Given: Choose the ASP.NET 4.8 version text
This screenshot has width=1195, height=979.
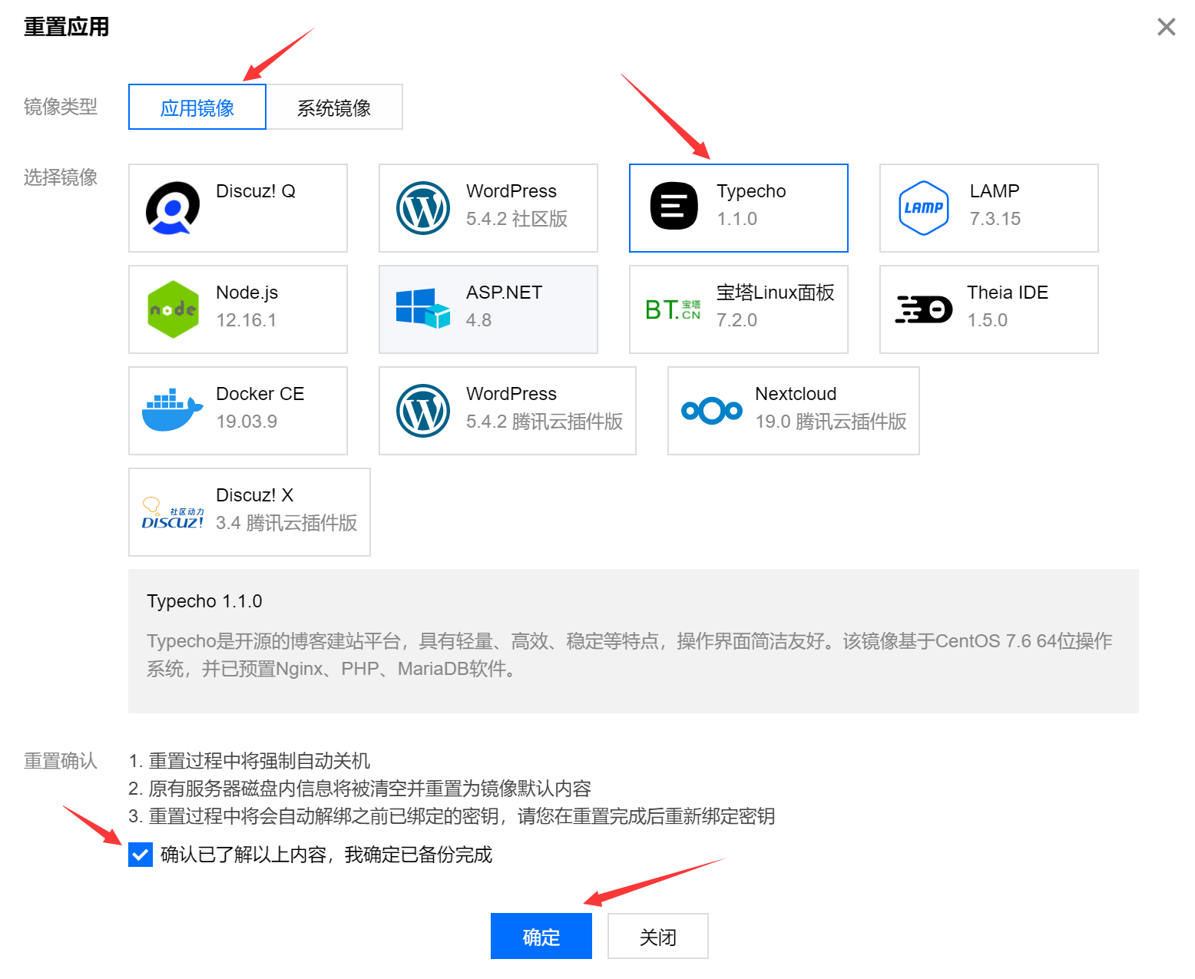Looking at the screenshot, I should coord(479,320).
